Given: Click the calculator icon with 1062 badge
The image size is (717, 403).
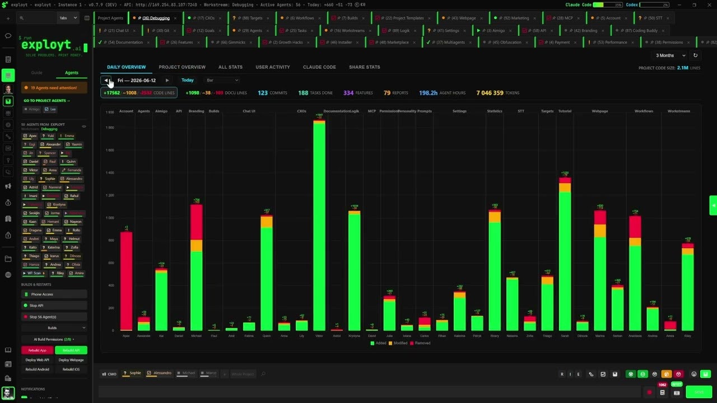Looking at the screenshot, I should pyautogui.click(x=663, y=392).
